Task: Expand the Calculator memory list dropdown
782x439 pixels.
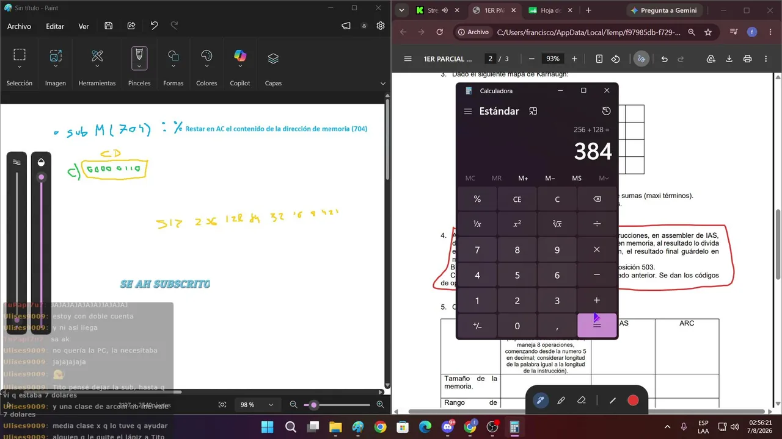Action: point(604,178)
